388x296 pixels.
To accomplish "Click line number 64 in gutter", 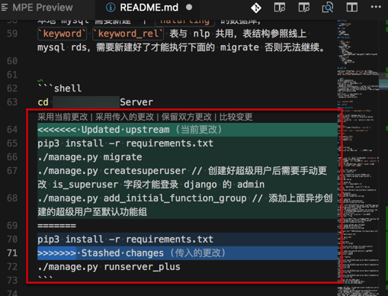I will coord(12,130).
